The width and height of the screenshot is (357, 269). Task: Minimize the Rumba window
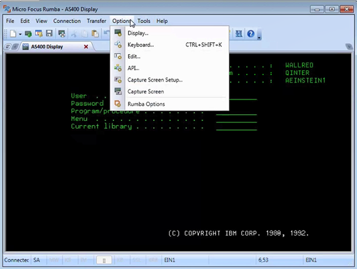click(x=317, y=9)
